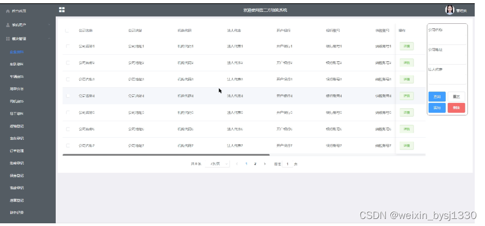
Task: Expand the 系统用户 sidebar chevron
Action: [49, 25]
